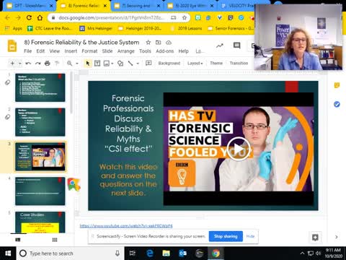Image resolution: width=346 pixels, height=260 pixels.
Task: Open the File menu
Action: (x=28, y=51)
